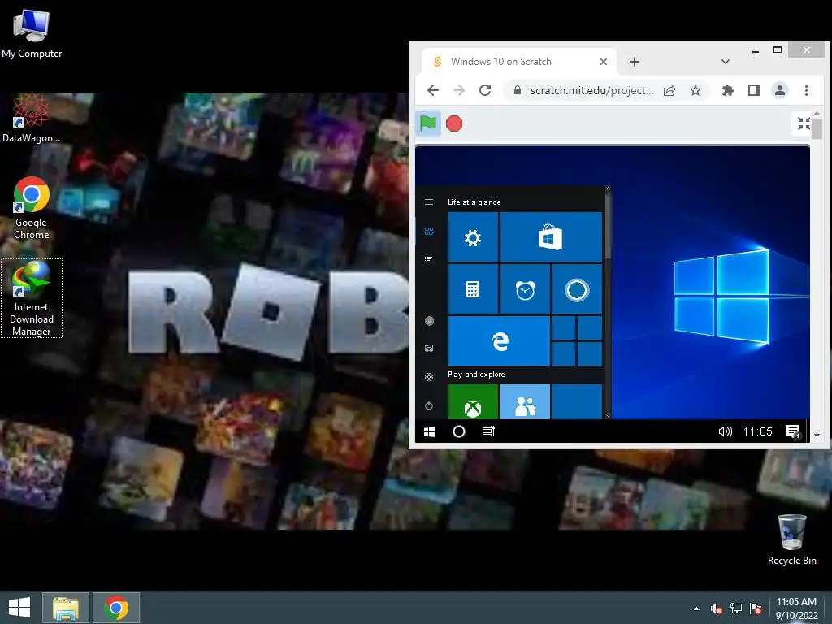Open small four-tile group beside Edge
The height and width of the screenshot is (624, 832).
pyautogui.click(x=577, y=340)
